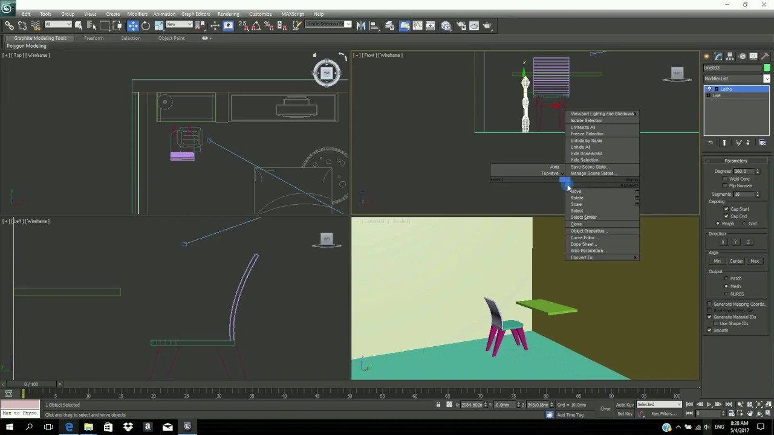Open the Layer Manager icon
The width and height of the screenshot is (774, 435).
[x=390, y=25]
